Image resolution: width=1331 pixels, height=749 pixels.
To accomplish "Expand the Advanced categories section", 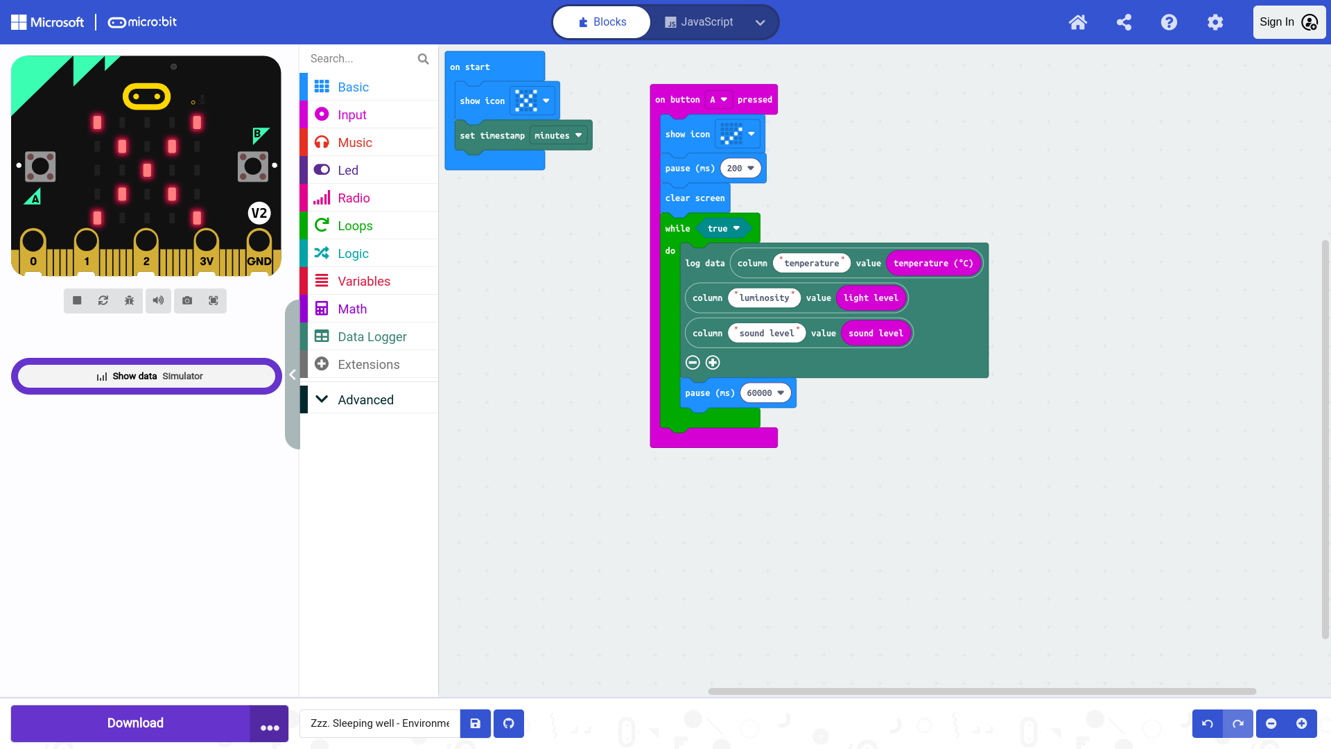I will pyautogui.click(x=365, y=399).
